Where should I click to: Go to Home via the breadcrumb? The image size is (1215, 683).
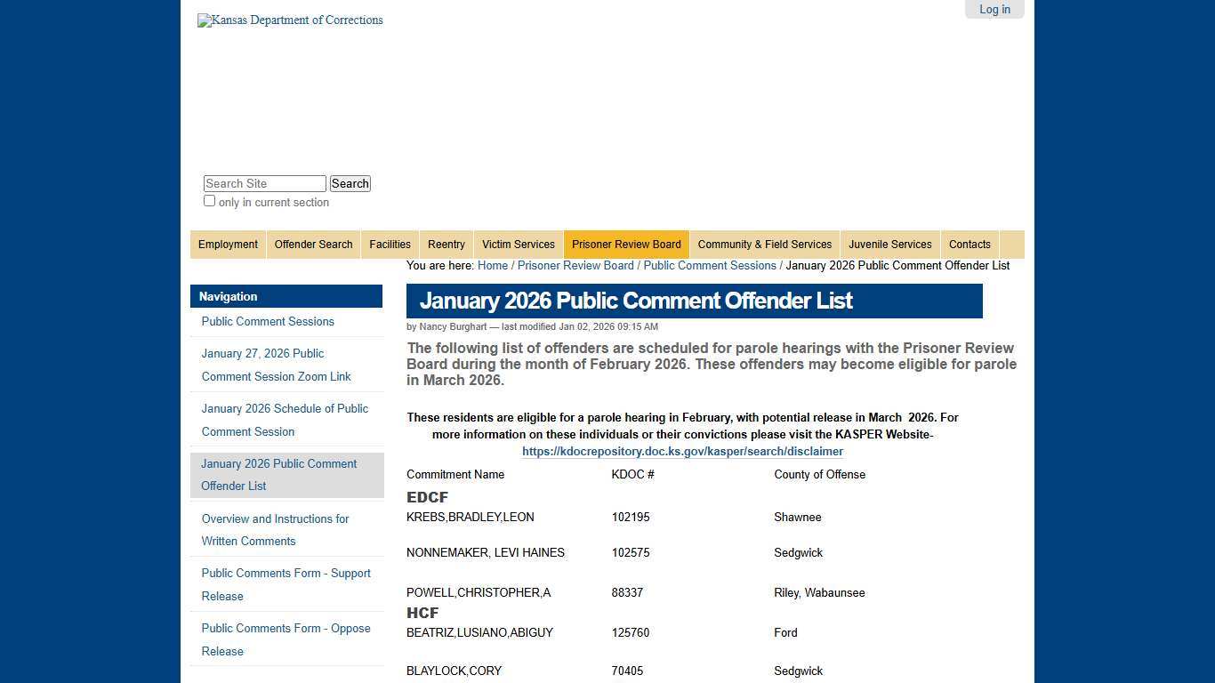493,265
